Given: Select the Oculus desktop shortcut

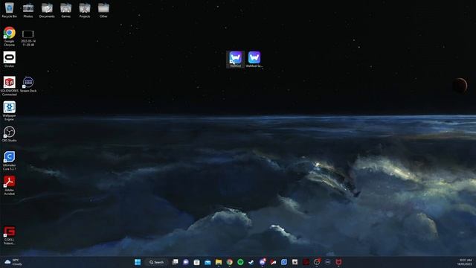Looking at the screenshot, I should (x=10, y=60).
